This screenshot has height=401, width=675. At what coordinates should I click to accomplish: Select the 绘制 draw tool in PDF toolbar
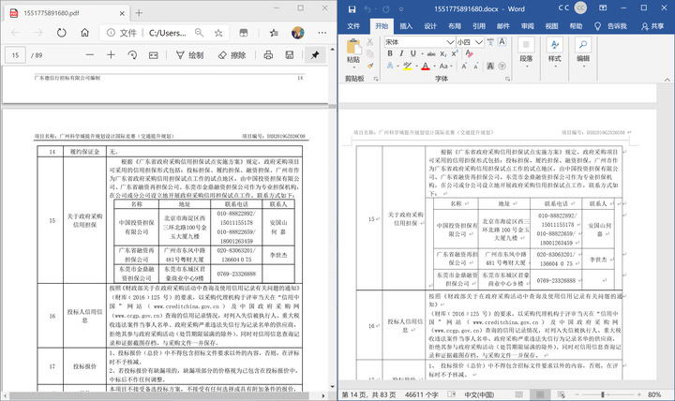tap(189, 55)
